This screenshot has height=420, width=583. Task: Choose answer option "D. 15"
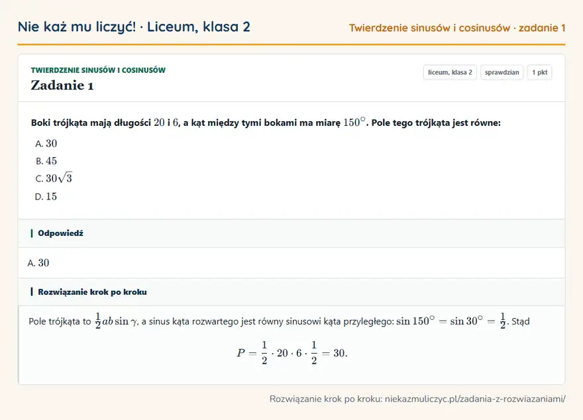(46, 196)
